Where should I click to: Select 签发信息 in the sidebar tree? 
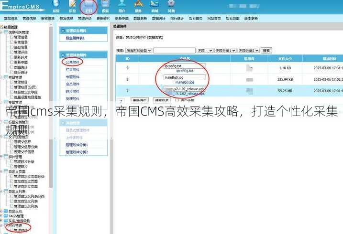pyautogui.click(x=21, y=47)
